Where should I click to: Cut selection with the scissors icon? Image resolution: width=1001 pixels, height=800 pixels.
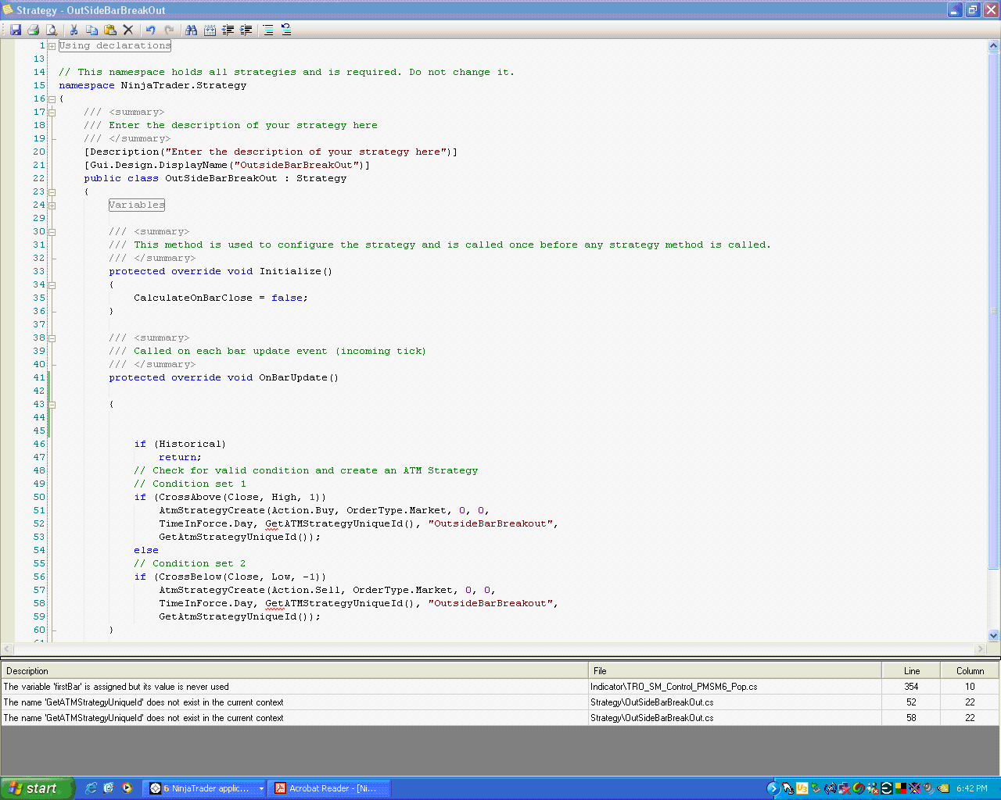[x=74, y=30]
